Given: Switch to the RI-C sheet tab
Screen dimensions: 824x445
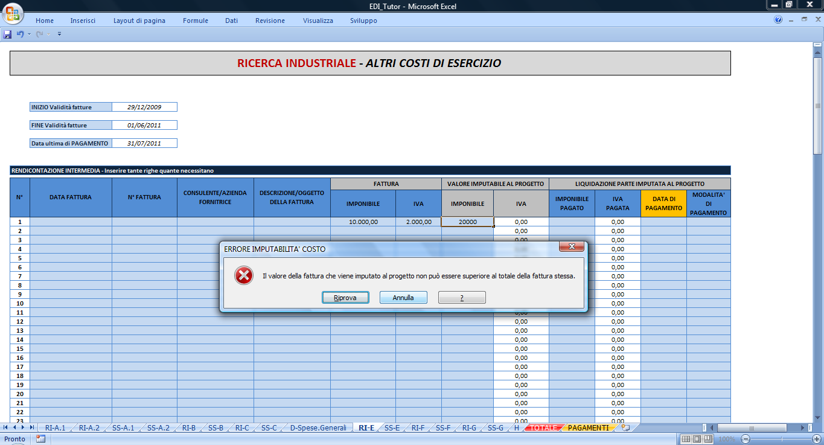Looking at the screenshot, I should tap(242, 427).
